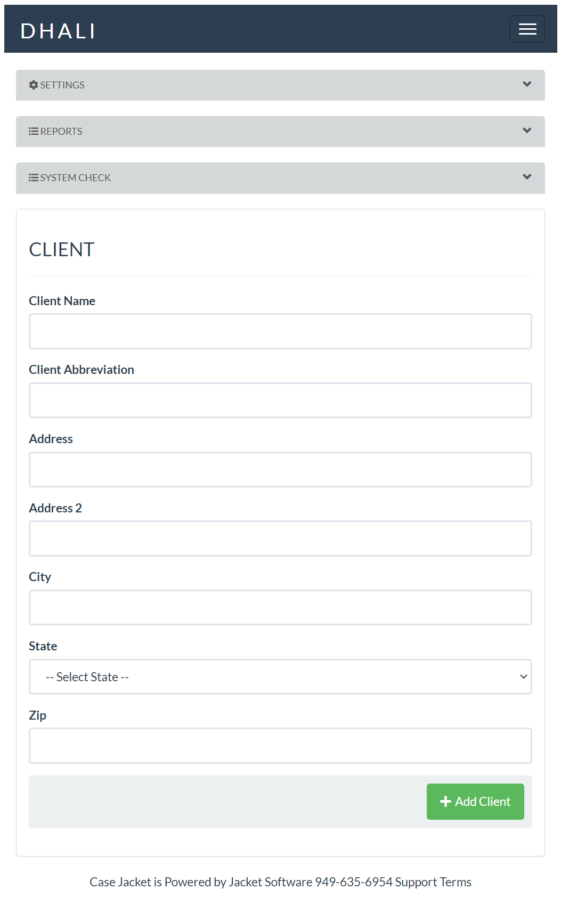Click the plus icon on Add Client
The height and width of the screenshot is (897, 561).
[445, 802]
